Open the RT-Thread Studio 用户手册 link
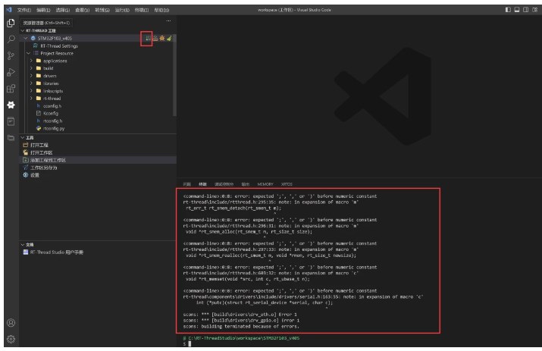 [57, 252]
